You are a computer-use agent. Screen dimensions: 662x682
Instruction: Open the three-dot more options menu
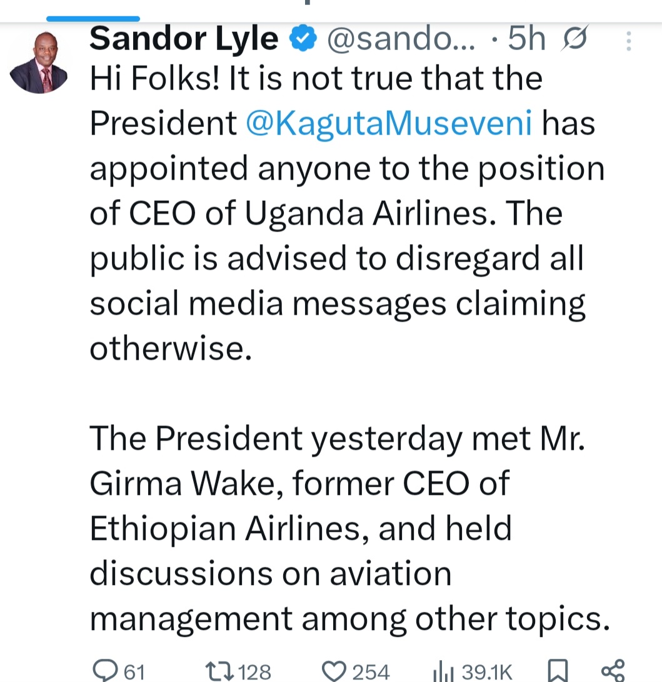pos(628,41)
